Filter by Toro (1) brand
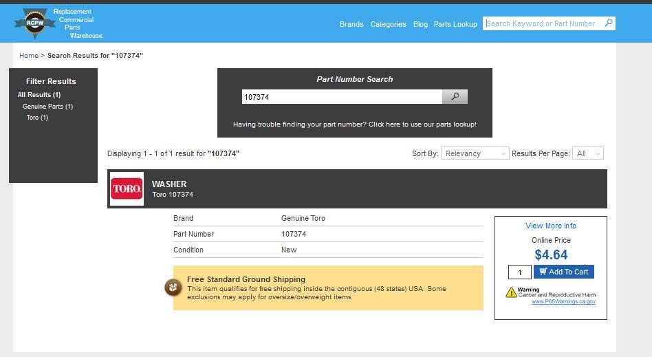 (x=37, y=118)
